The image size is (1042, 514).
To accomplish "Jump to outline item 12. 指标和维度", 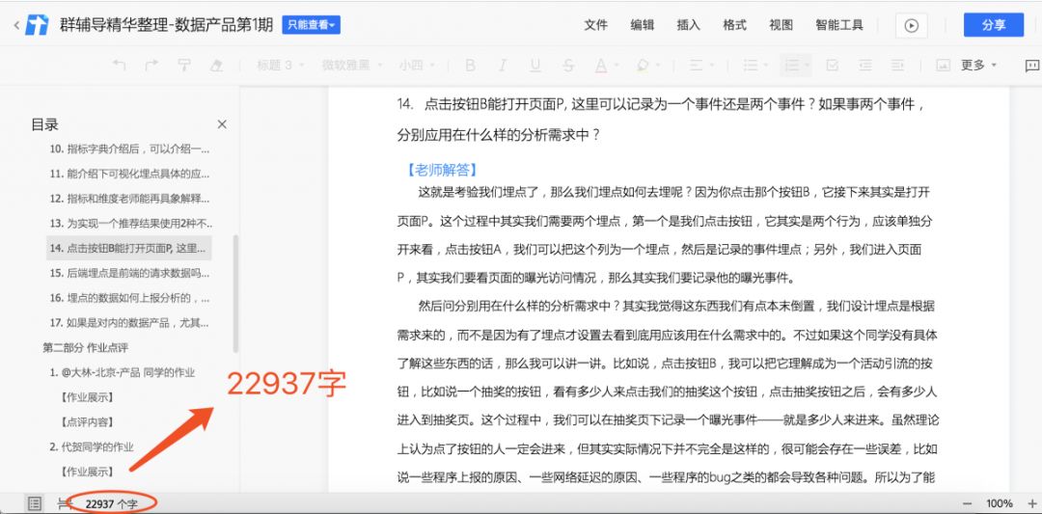I will pos(129,199).
